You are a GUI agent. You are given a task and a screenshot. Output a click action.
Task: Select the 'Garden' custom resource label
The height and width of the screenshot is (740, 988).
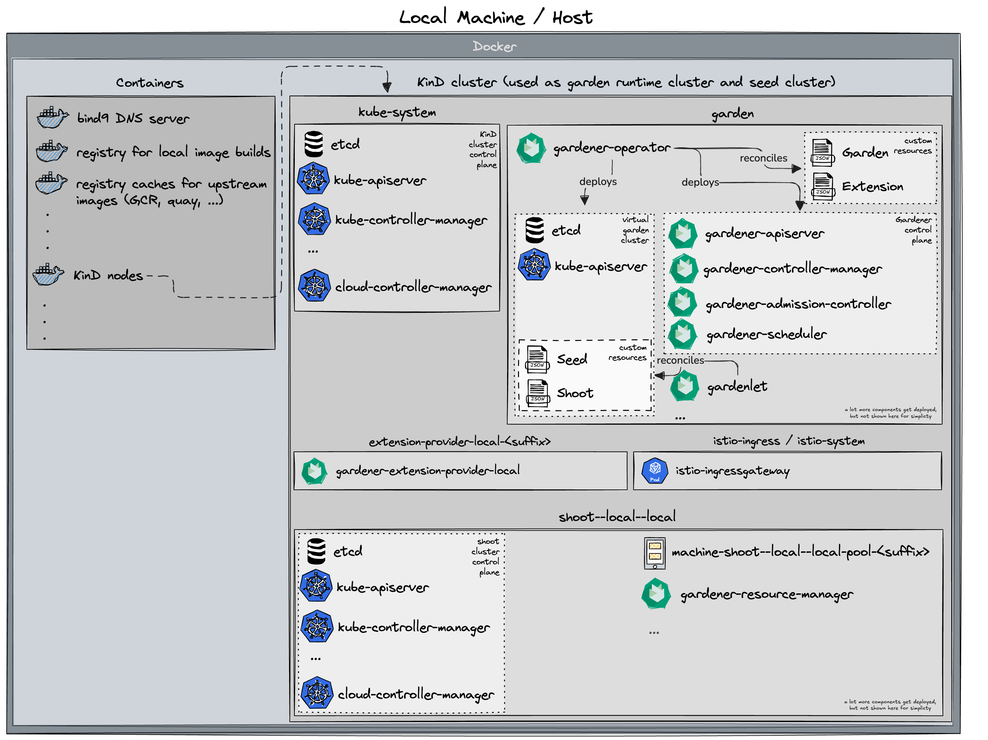pyautogui.click(x=865, y=153)
